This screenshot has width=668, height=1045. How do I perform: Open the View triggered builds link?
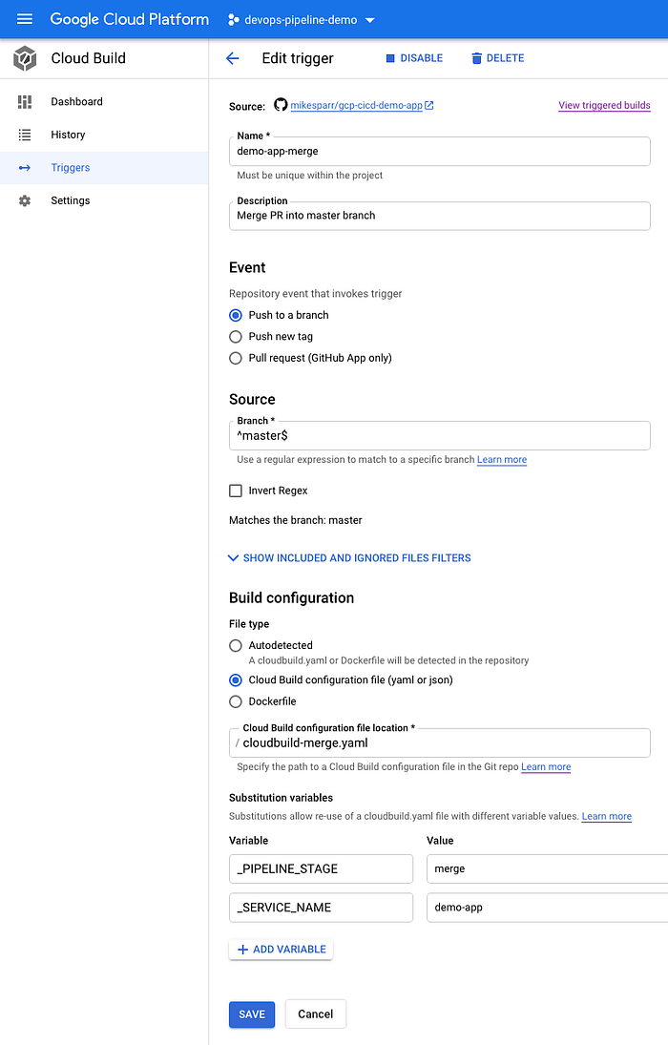pyautogui.click(x=604, y=105)
